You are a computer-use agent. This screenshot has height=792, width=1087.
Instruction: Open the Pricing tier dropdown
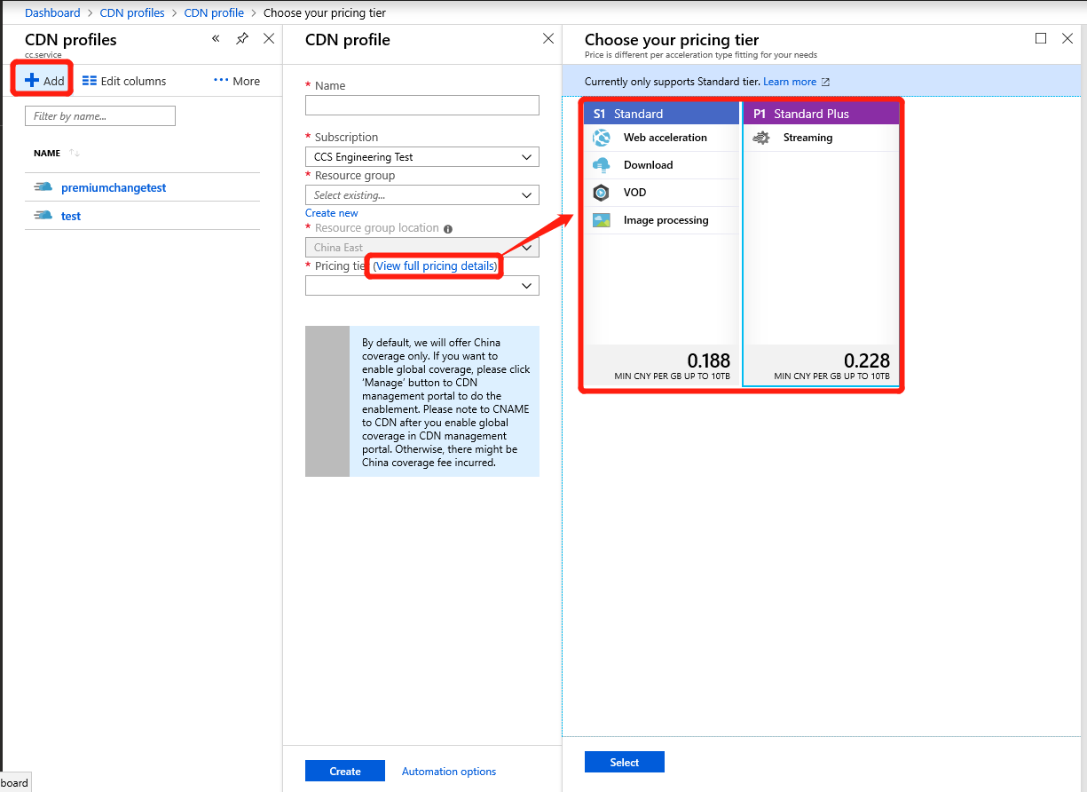pyautogui.click(x=422, y=286)
